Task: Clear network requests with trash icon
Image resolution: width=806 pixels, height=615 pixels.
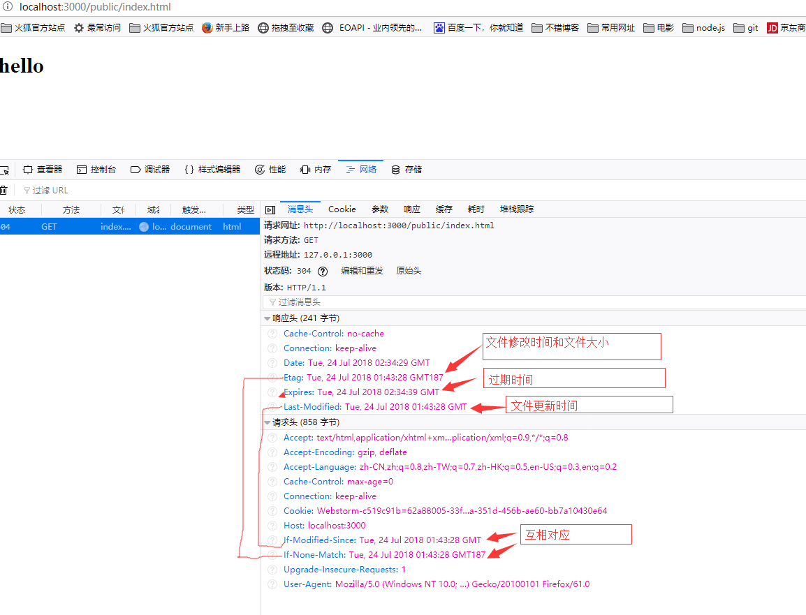Action: (x=3, y=190)
